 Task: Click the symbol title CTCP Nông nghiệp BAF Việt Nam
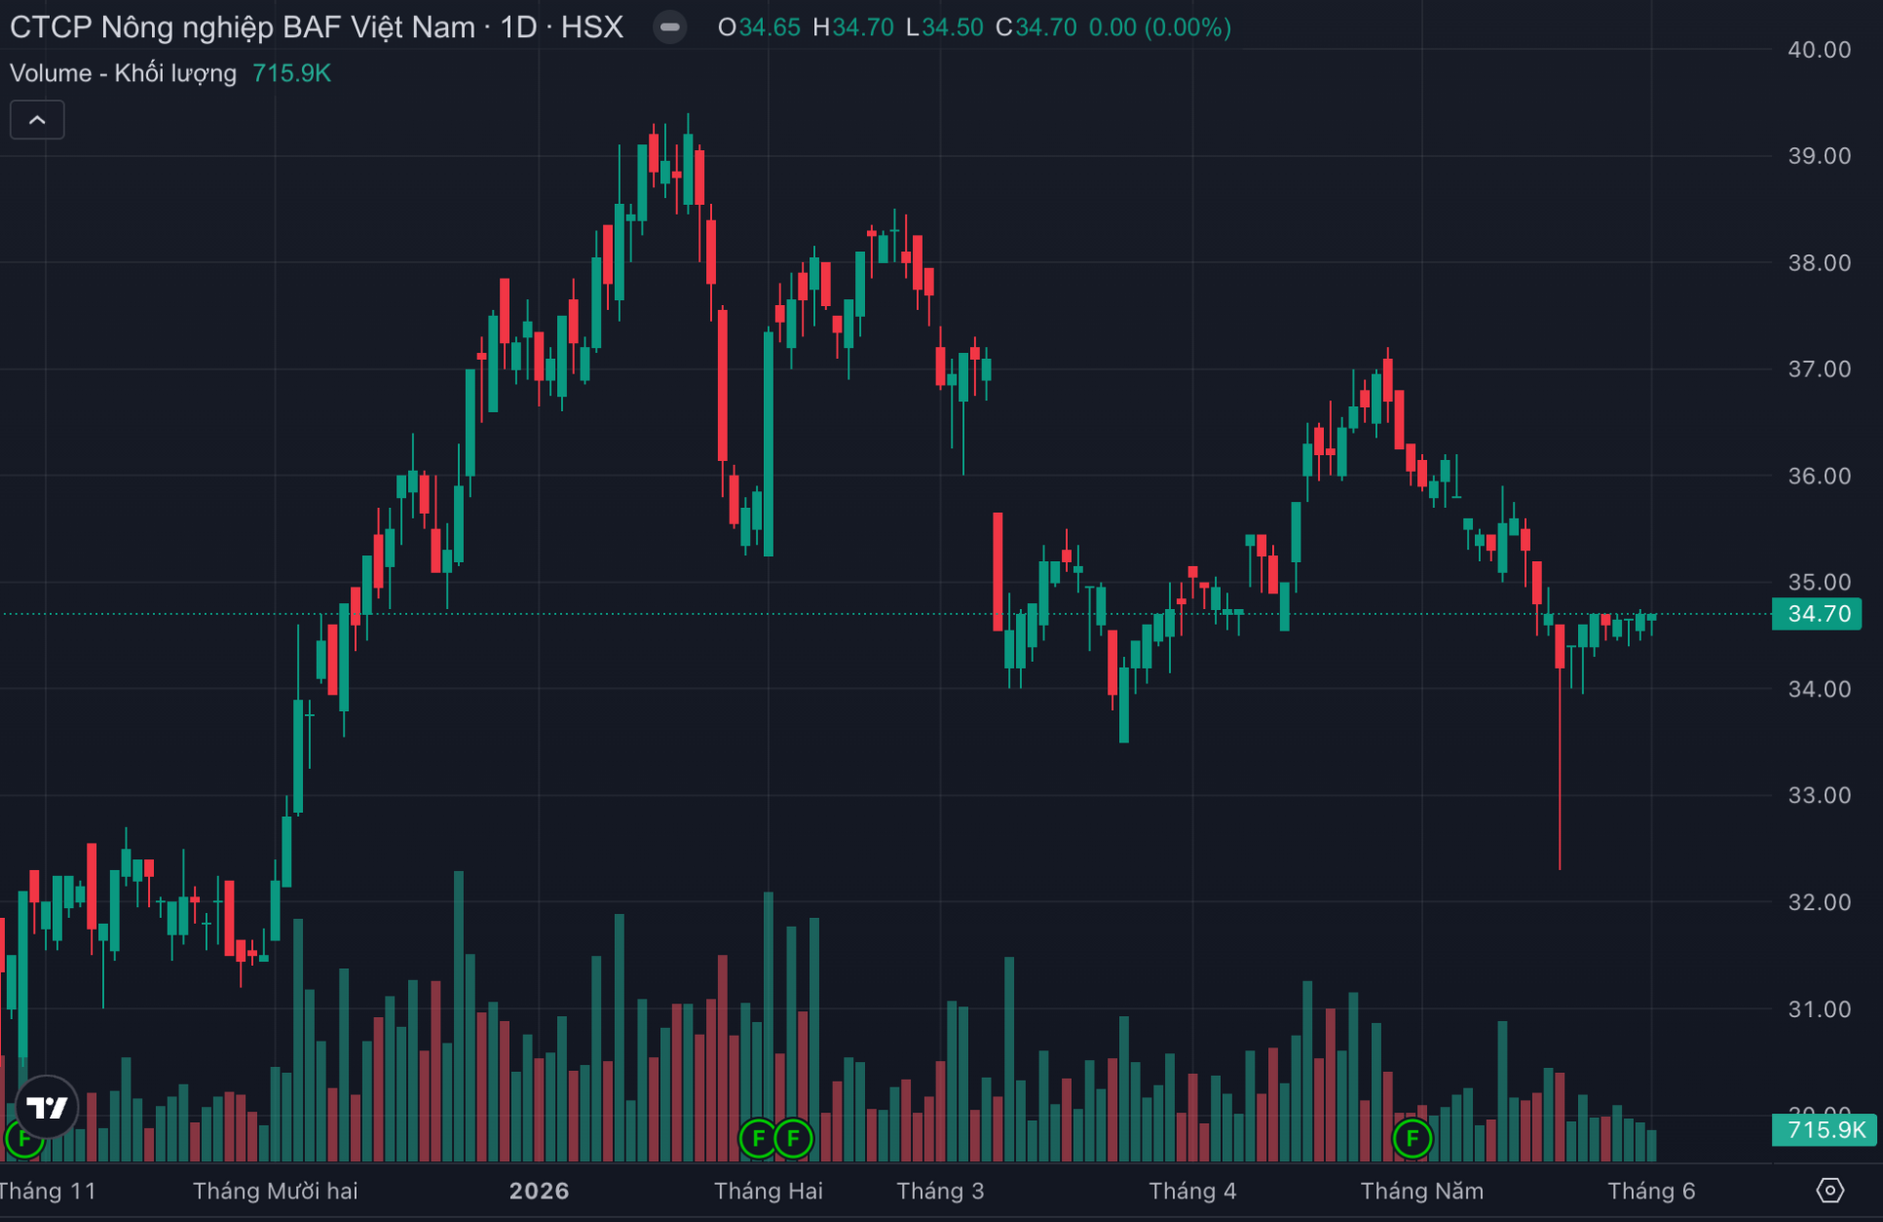(242, 27)
